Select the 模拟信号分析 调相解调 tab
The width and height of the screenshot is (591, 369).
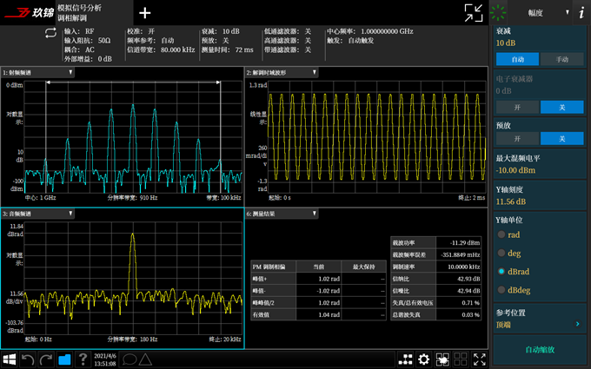coord(94,13)
